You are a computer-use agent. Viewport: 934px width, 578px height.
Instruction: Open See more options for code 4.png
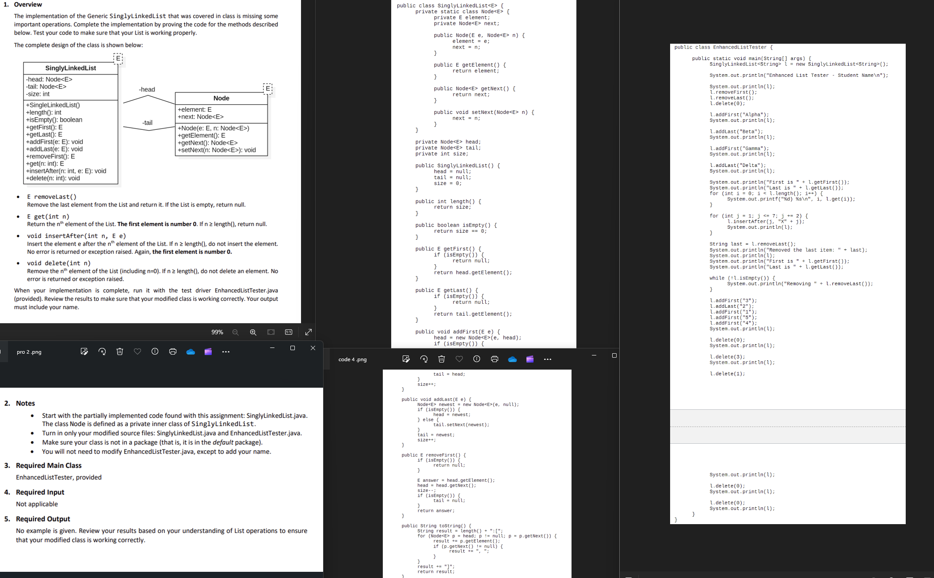(x=547, y=359)
